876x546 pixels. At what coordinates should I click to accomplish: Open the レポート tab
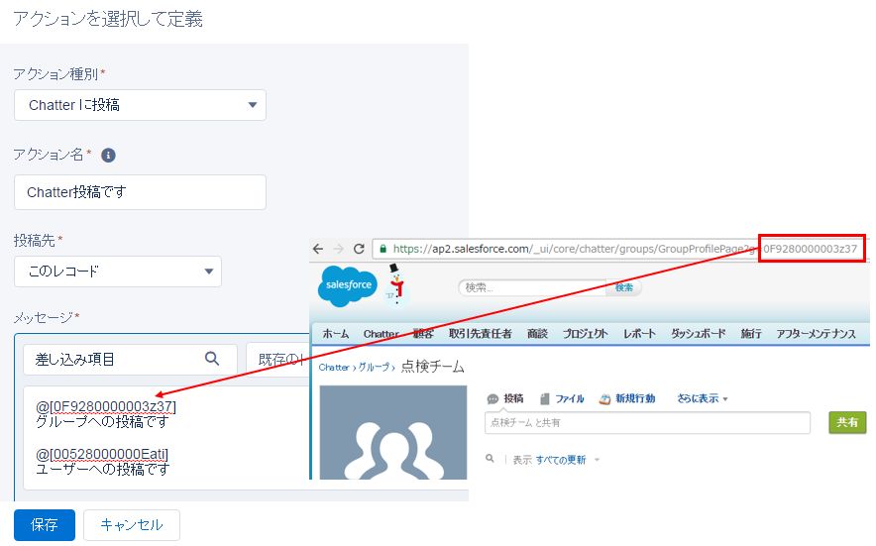639,334
